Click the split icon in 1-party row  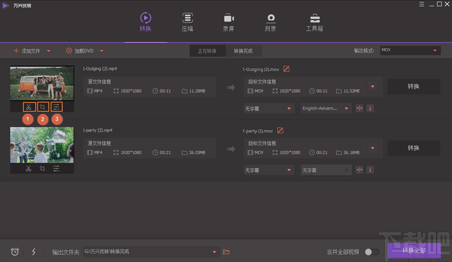tap(359, 170)
